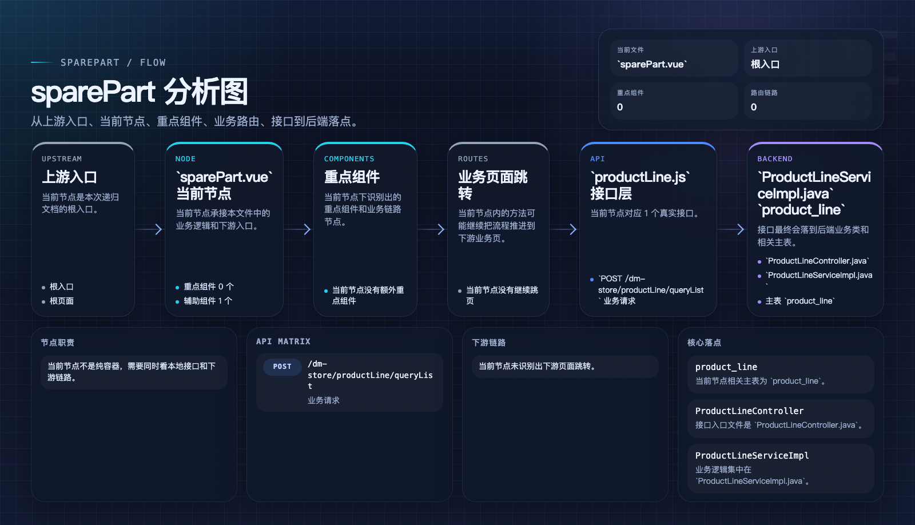Click the 重点组件 0 个 bullet
Viewport: 915px width, 525px height.
(208, 287)
